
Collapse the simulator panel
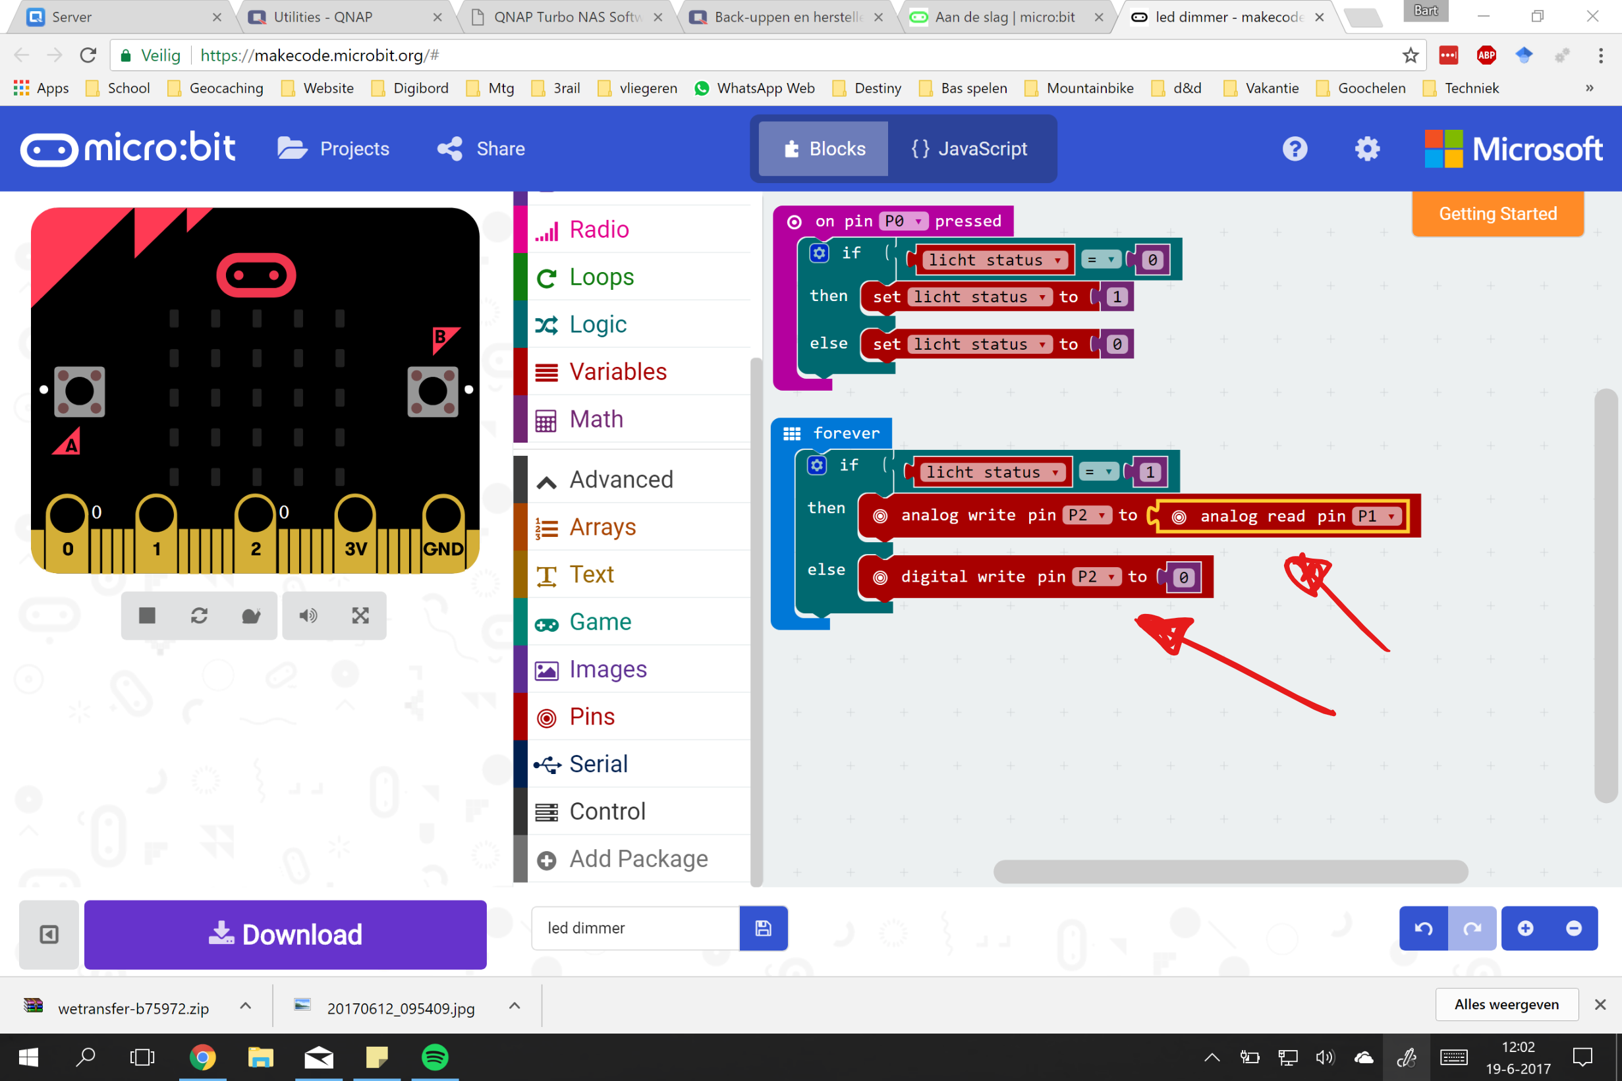[x=49, y=934]
